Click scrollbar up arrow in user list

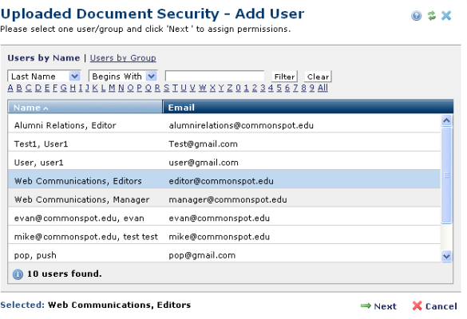point(446,120)
